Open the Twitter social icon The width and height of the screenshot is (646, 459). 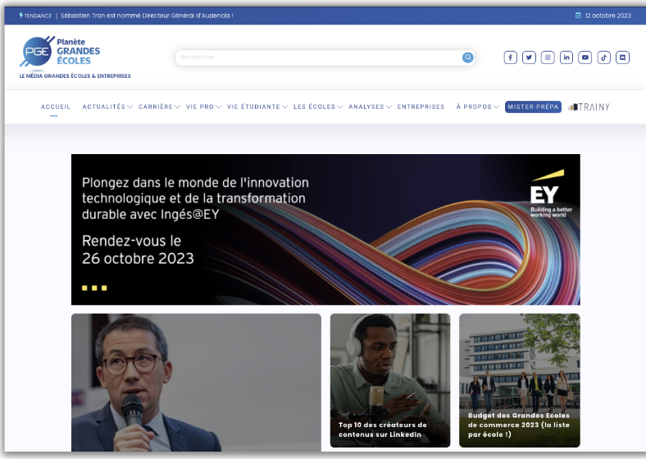529,57
